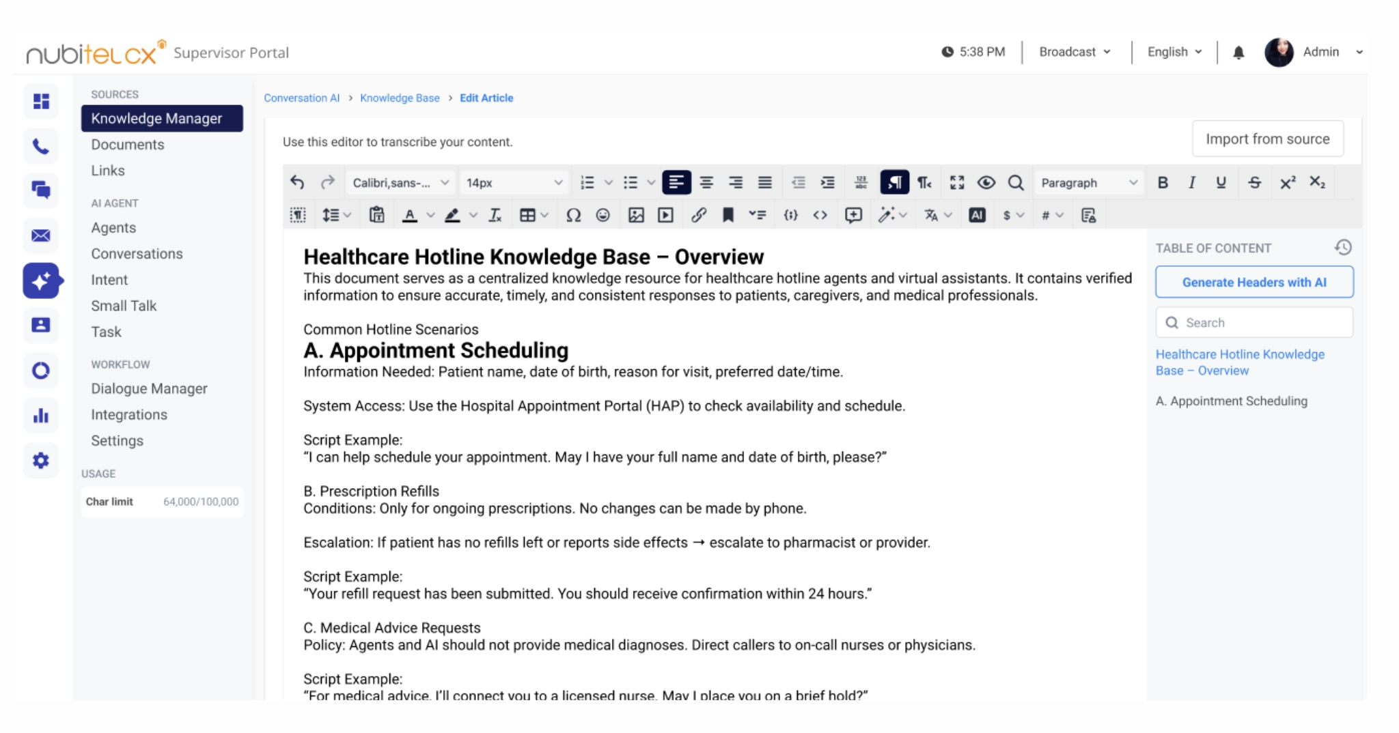Open Dialogue Manager in the sidebar
1399x733 pixels.
point(149,388)
